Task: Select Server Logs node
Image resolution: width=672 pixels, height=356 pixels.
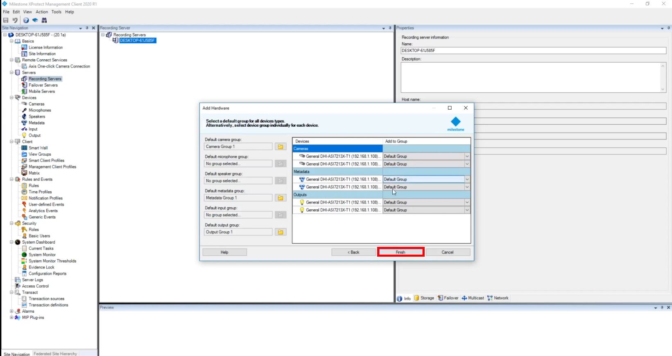Action: 32,280
